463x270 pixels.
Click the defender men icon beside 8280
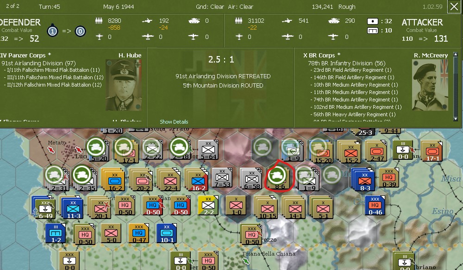pyautogui.click(x=99, y=21)
